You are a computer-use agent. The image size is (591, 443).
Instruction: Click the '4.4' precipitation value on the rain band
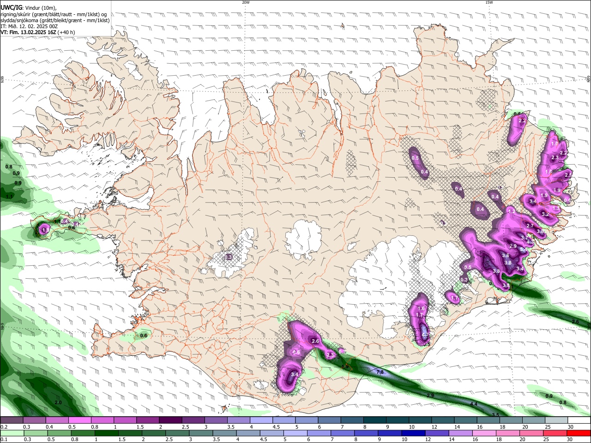coord(474,404)
